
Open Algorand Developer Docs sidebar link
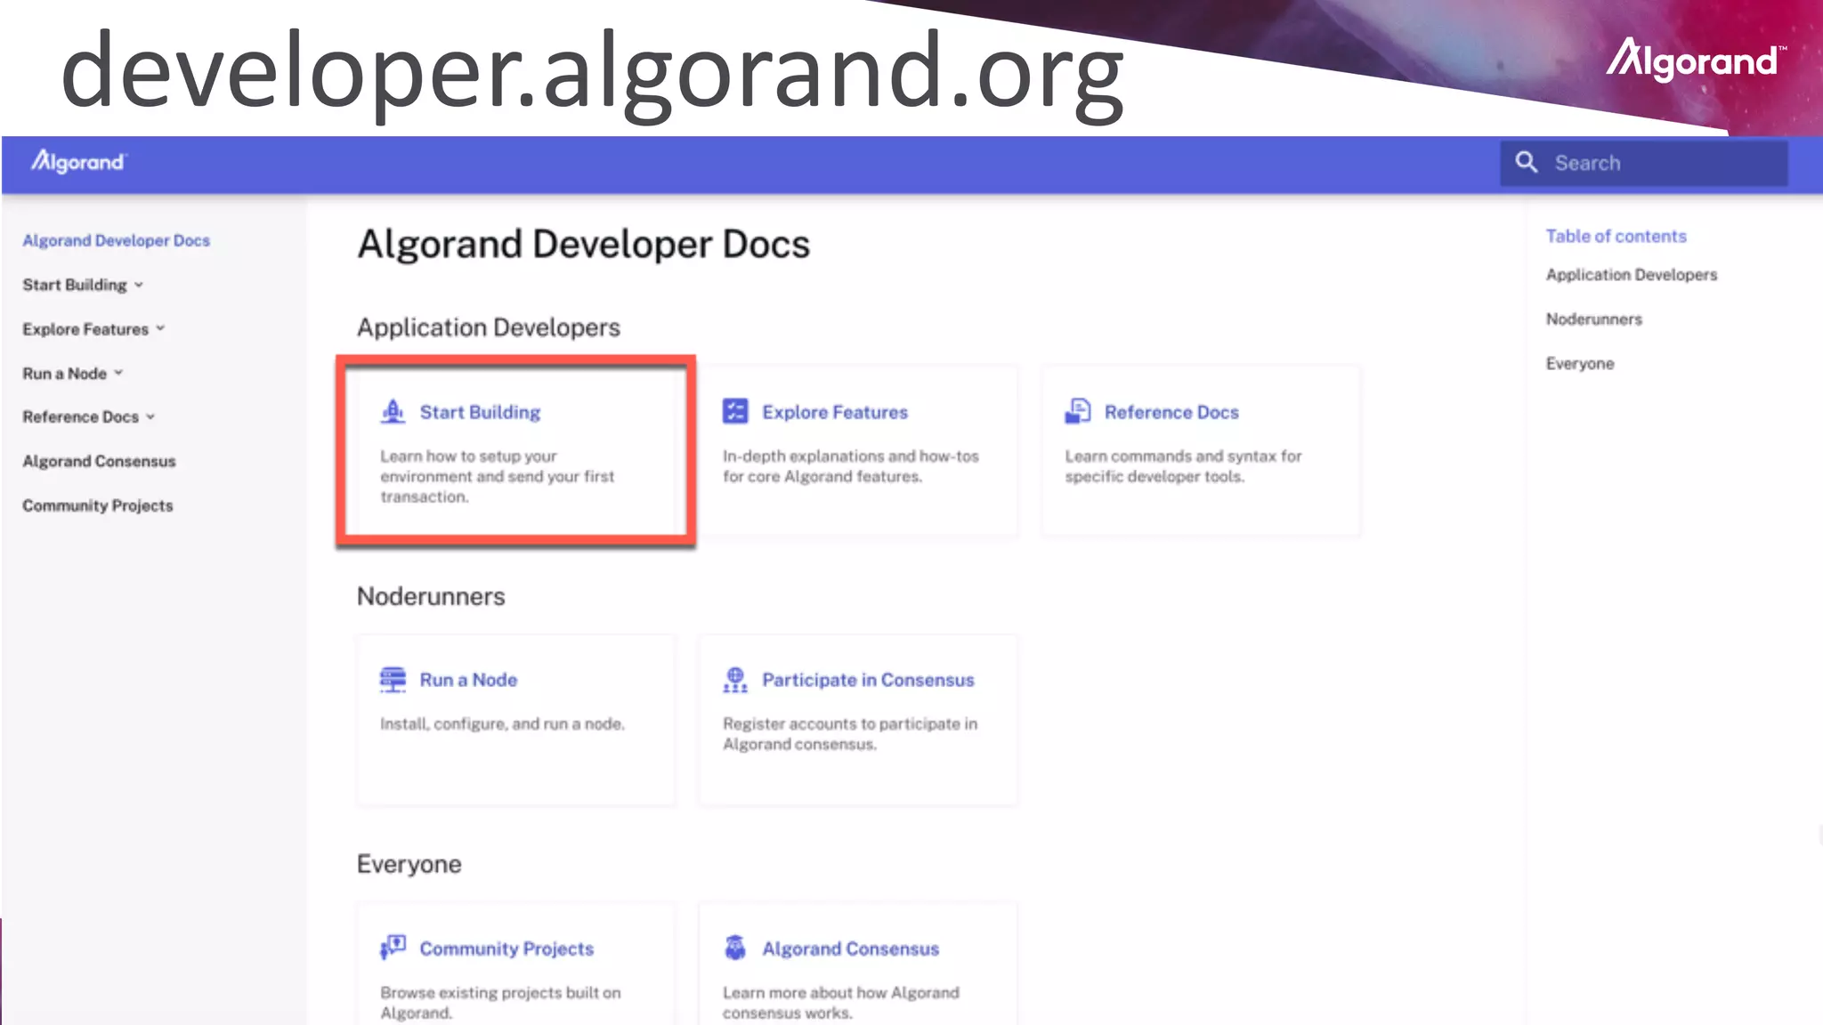coord(117,240)
